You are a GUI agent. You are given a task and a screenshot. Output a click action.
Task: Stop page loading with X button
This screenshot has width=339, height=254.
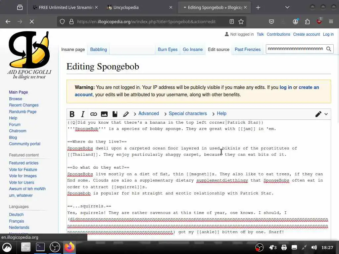[31, 21]
